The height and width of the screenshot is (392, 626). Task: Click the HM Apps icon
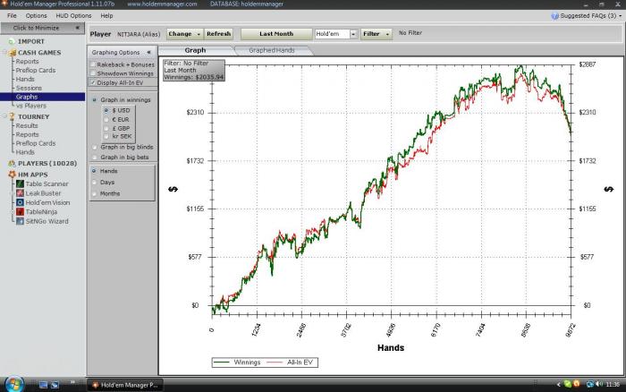point(12,175)
